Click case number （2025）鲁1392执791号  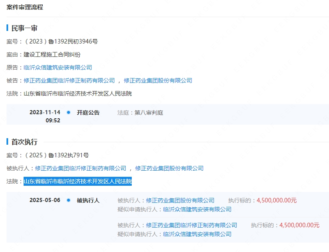[x=56, y=155]
